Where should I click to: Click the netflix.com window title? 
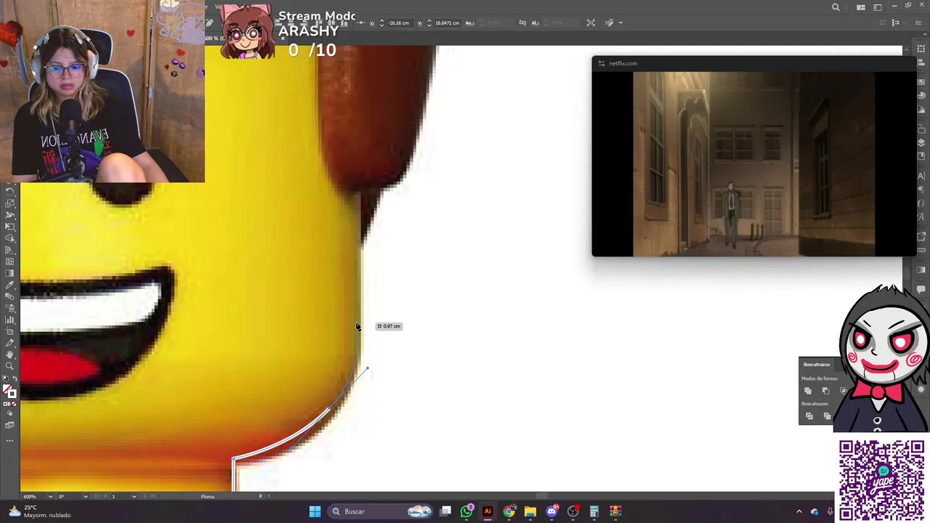point(623,63)
